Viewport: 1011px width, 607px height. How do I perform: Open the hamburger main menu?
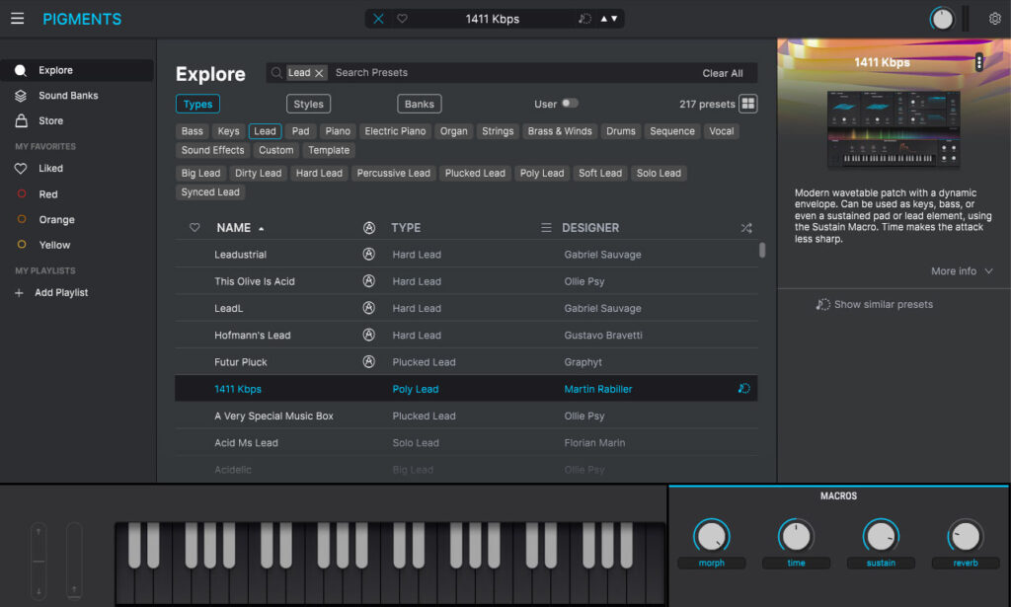[18, 19]
